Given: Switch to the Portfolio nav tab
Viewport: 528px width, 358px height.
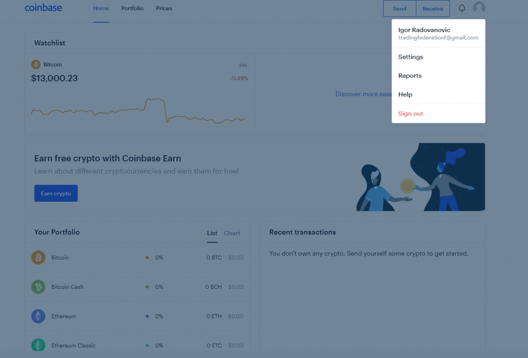Looking at the screenshot, I should 133,8.
